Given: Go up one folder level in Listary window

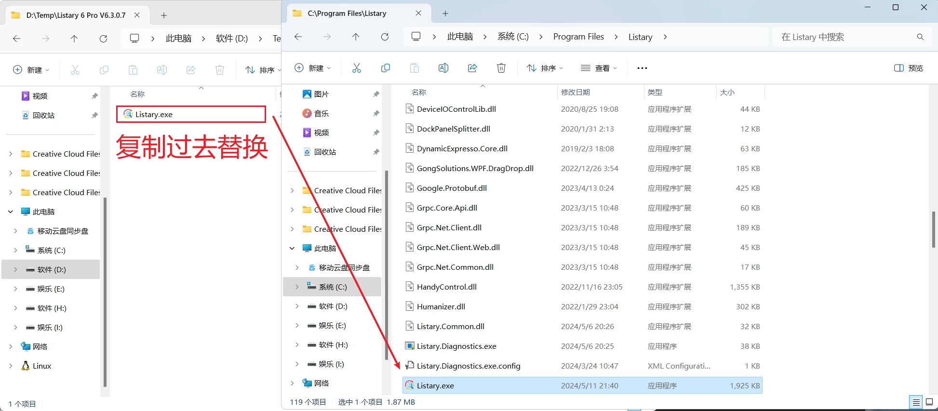Looking at the screenshot, I should click(x=356, y=37).
